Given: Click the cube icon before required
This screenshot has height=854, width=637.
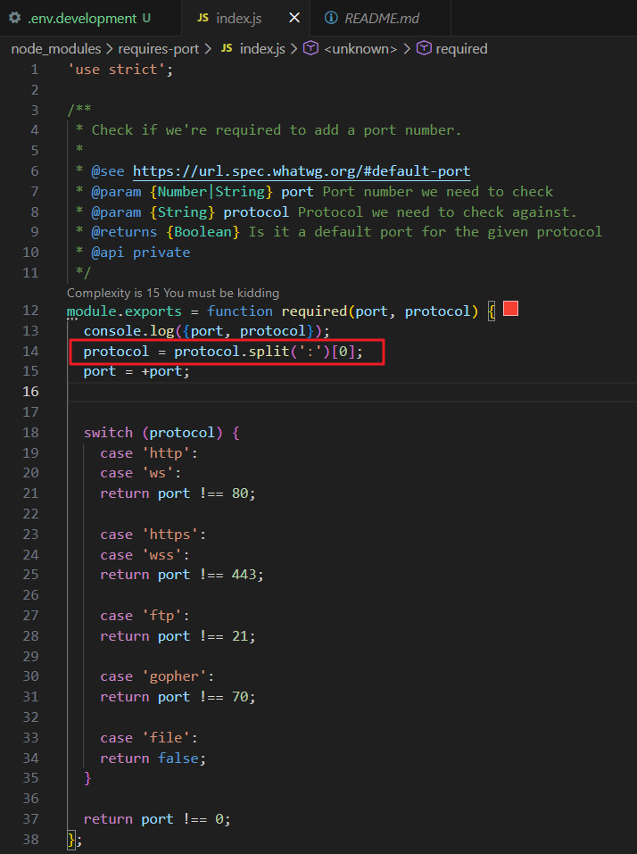Looking at the screenshot, I should pos(424,48).
